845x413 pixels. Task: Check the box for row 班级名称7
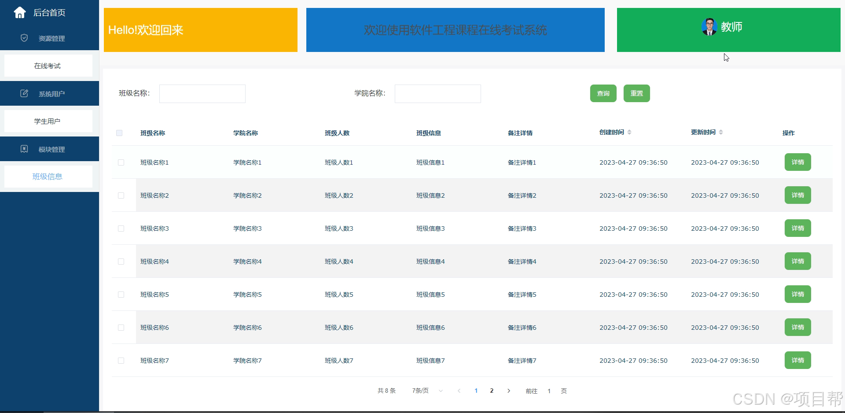click(121, 361)
